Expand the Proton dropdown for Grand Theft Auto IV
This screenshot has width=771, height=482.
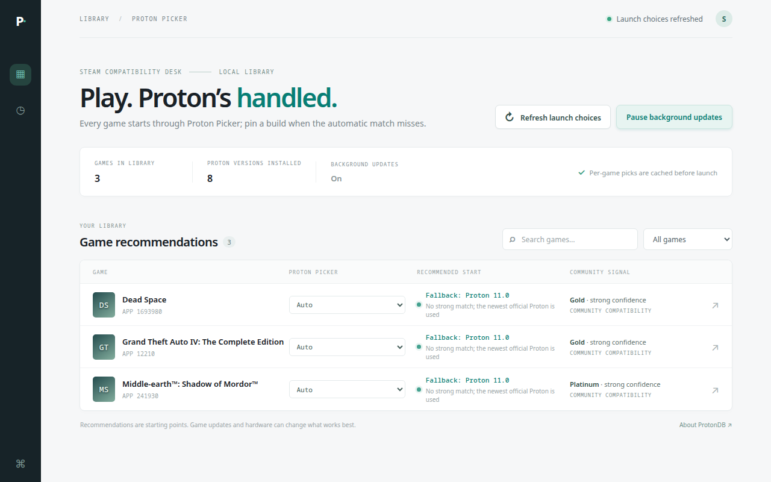[x=347, y=347]
